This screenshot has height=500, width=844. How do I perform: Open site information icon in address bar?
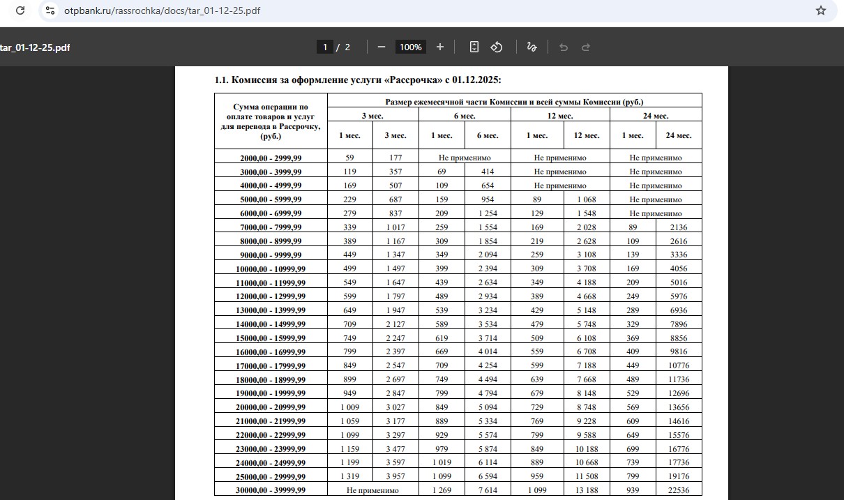[50, 11]
